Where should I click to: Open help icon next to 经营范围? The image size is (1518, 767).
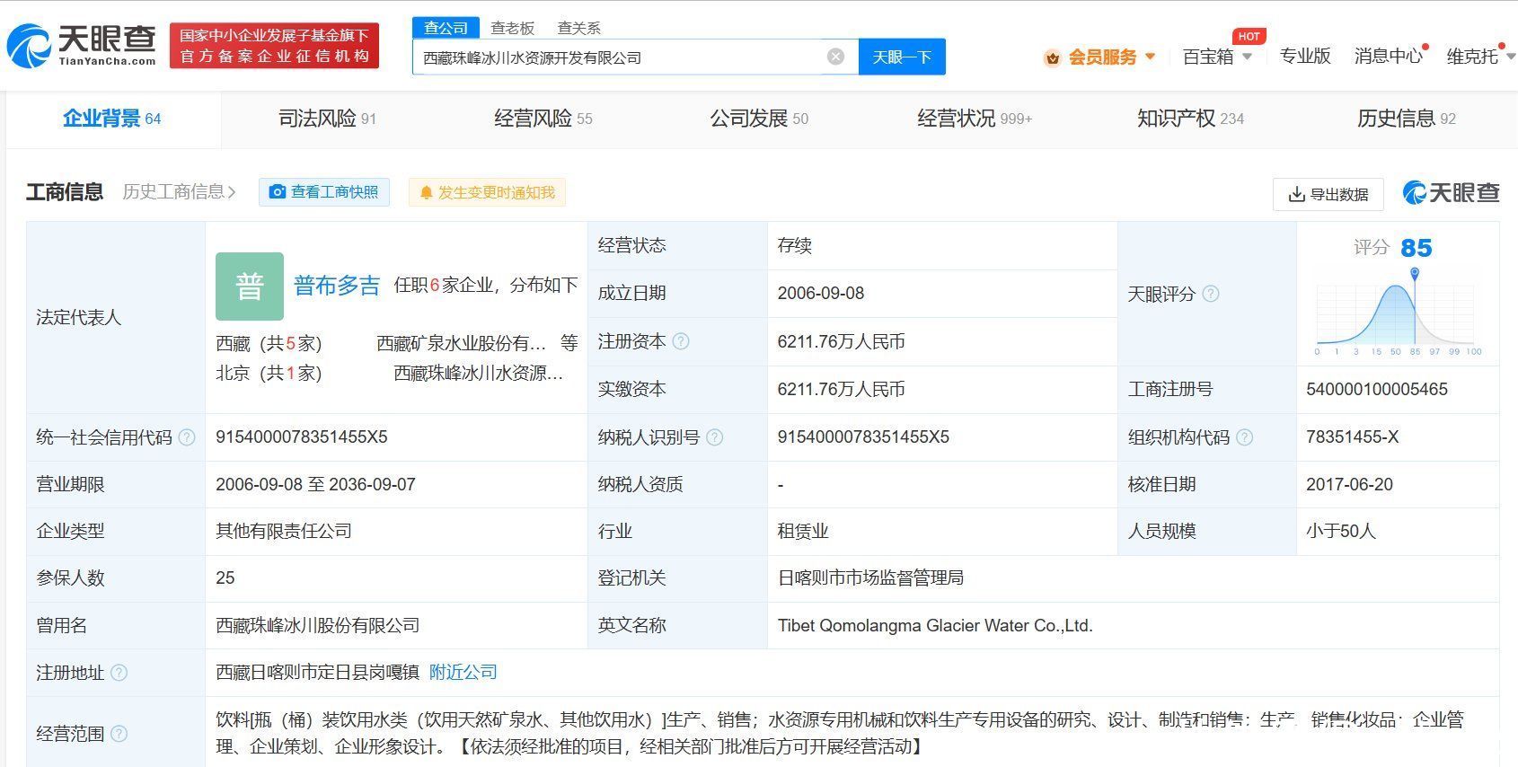click(119, 734)
